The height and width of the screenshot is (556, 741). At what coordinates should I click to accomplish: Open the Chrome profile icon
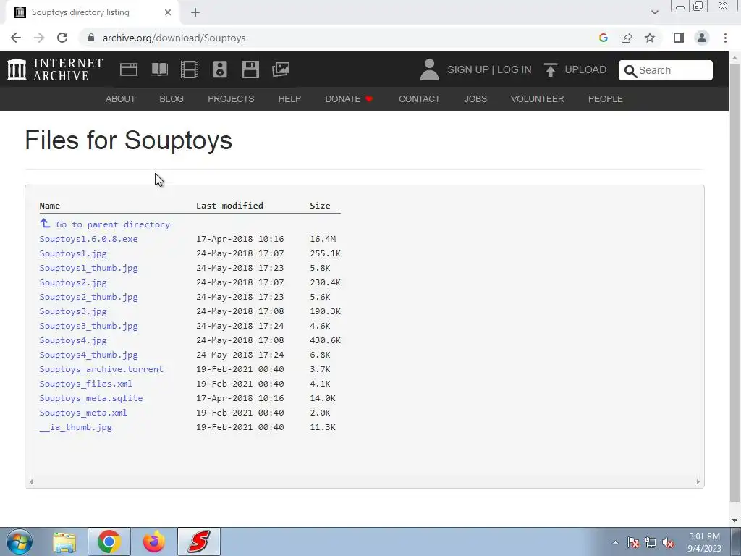coord(702,38)
